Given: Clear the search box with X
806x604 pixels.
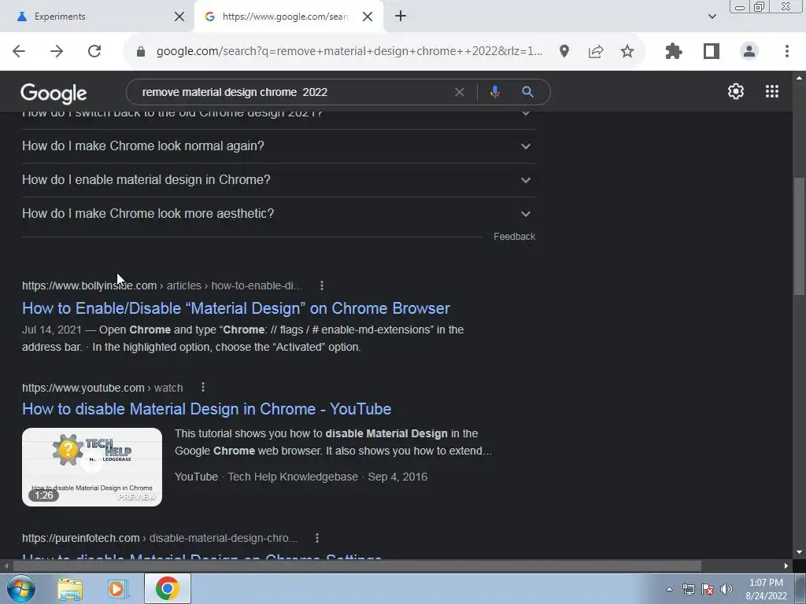Looking at the screenshot, I should 460,92.
